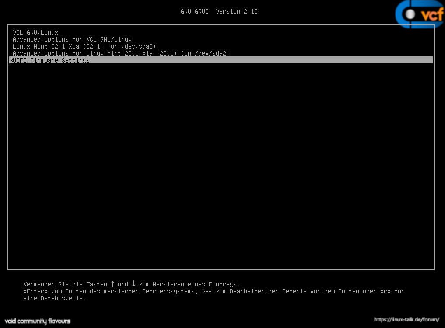Click the white circle inside the vcf logo
Image resolution: width=445 pixels, height=328 pixels.
[x=410, y=15]
